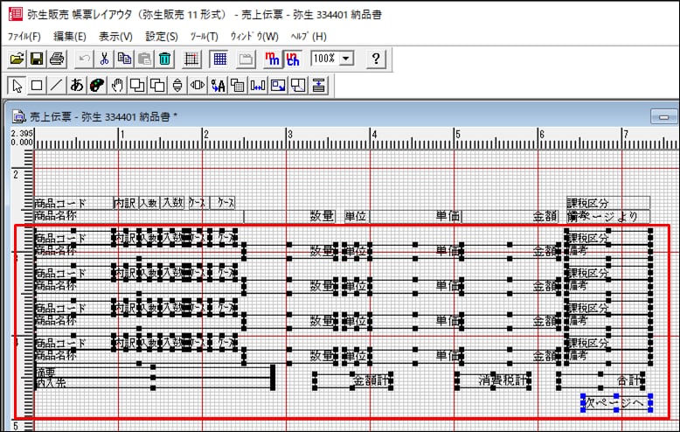Select the 摘要 field
Image resolution: width=680 pixels, height=432 pixels.
point(152,373)
